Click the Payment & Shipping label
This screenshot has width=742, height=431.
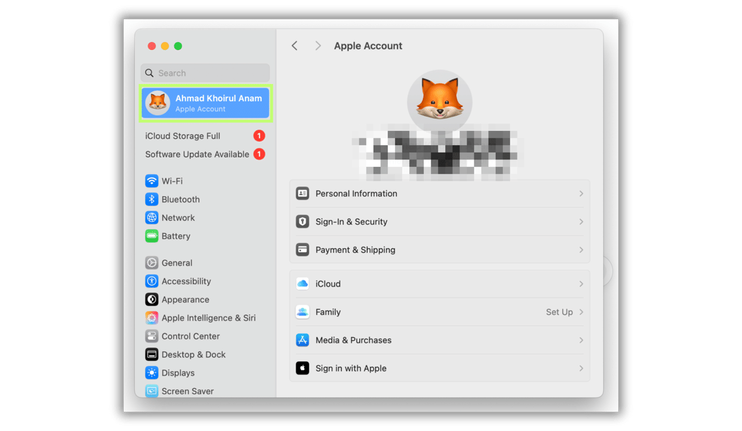click(x=356, y=249)
